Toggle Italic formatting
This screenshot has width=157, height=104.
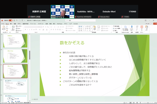(x=27, y=30)
